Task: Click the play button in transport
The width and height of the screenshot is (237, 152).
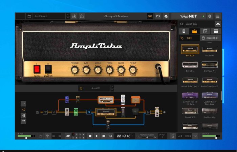Action: pyautogui.click(x=97, y=136)
